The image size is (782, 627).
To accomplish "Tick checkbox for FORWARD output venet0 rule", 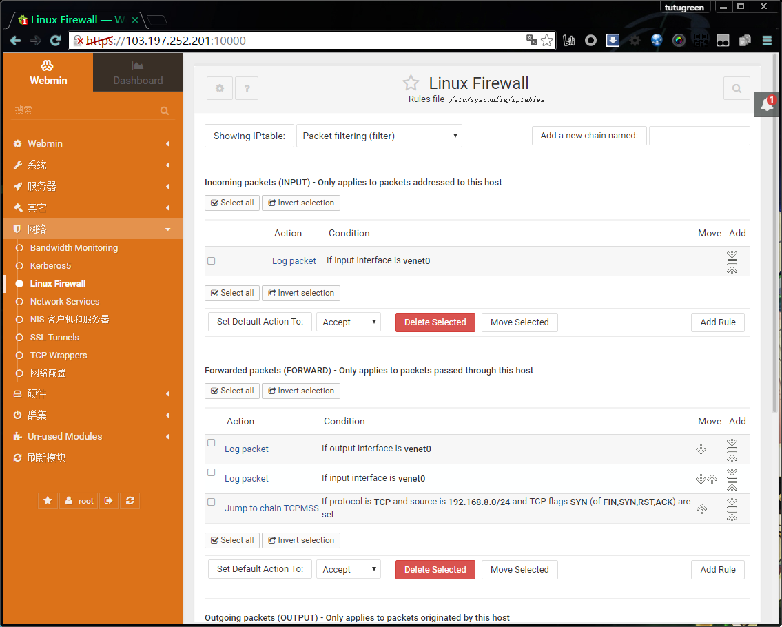I will [x=212, y=443].
